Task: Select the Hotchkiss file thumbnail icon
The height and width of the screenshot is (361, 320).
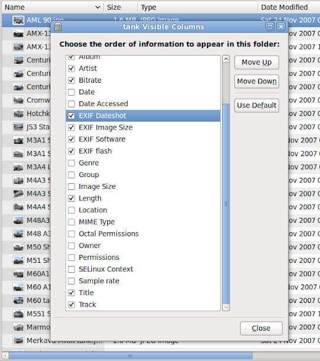Action: click(x=18, y=114)
